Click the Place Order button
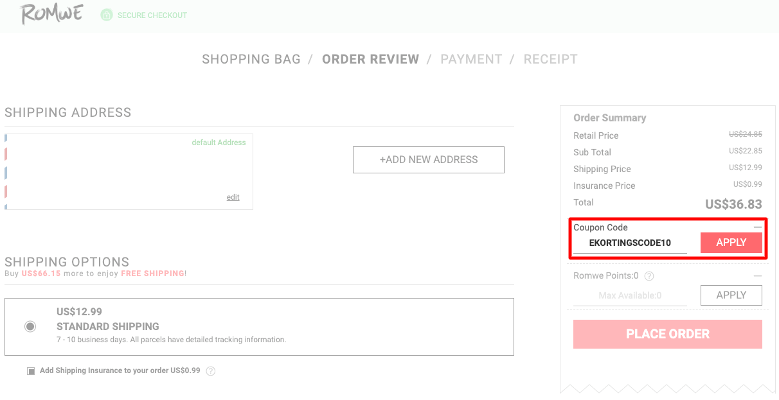779x400 pixels. point(668,334)
